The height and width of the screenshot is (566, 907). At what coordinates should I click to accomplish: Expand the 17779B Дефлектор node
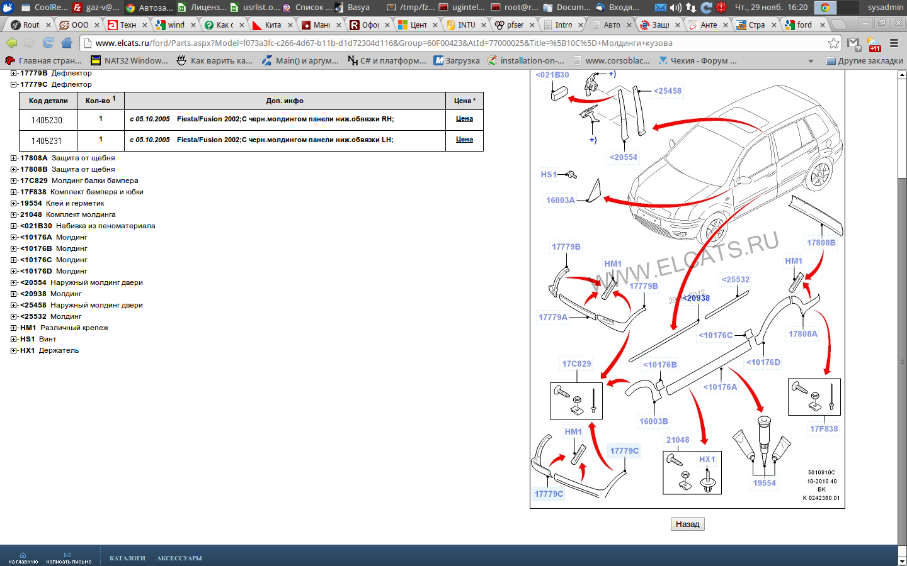14,73
